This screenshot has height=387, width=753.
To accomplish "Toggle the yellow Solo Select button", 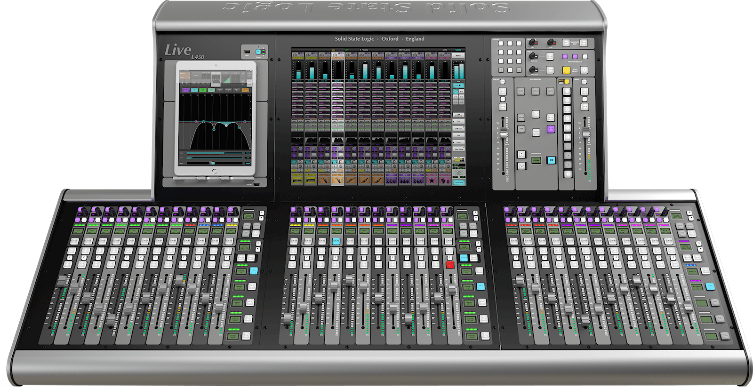I will coord(567,70).
